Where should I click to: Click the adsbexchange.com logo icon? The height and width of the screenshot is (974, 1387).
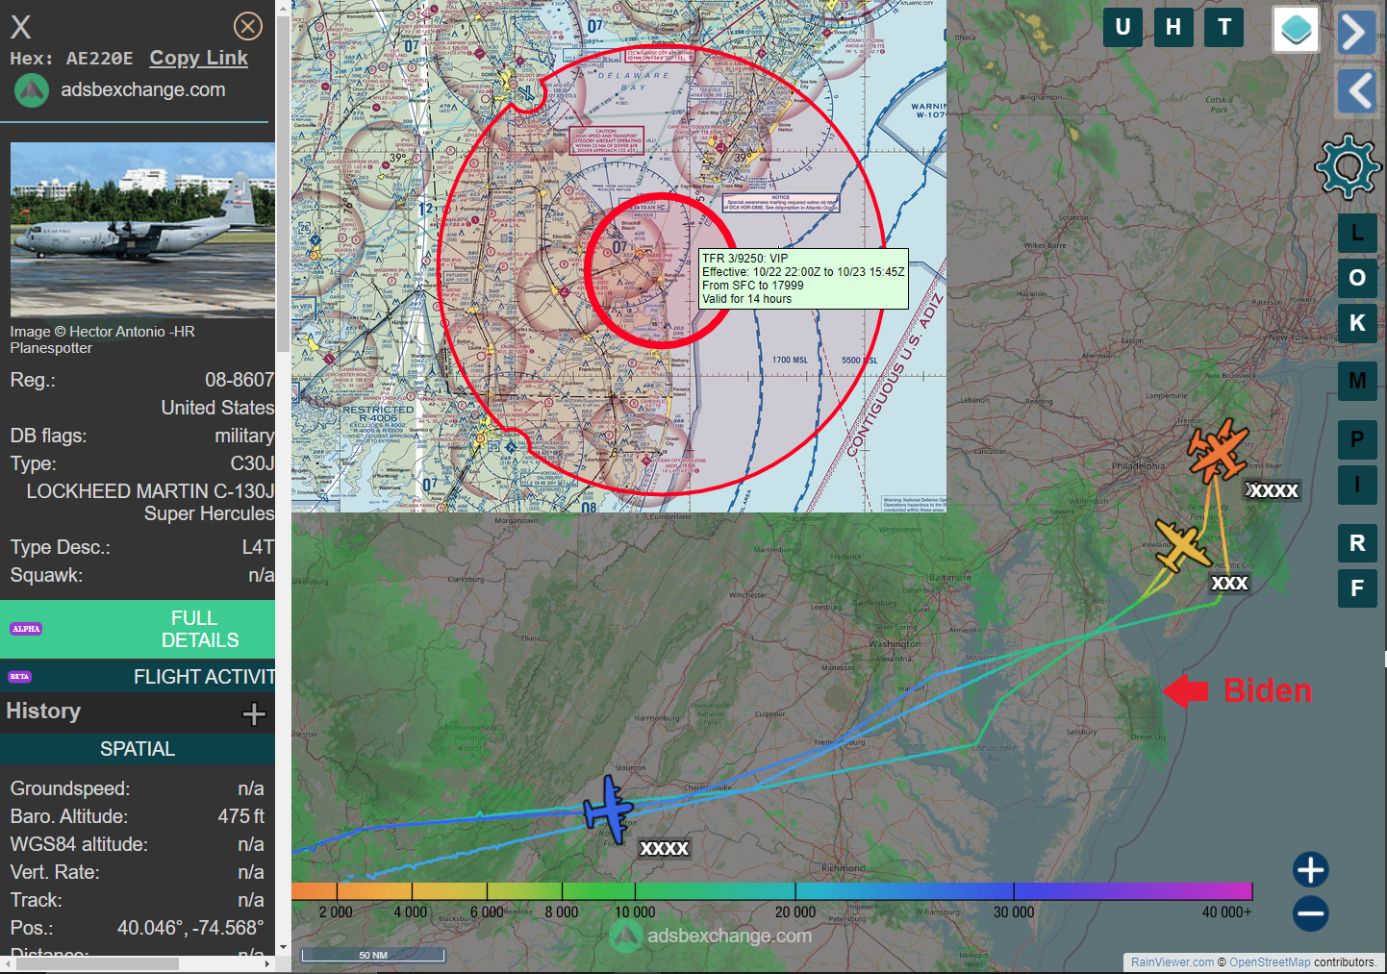click(x=32, y=90)
